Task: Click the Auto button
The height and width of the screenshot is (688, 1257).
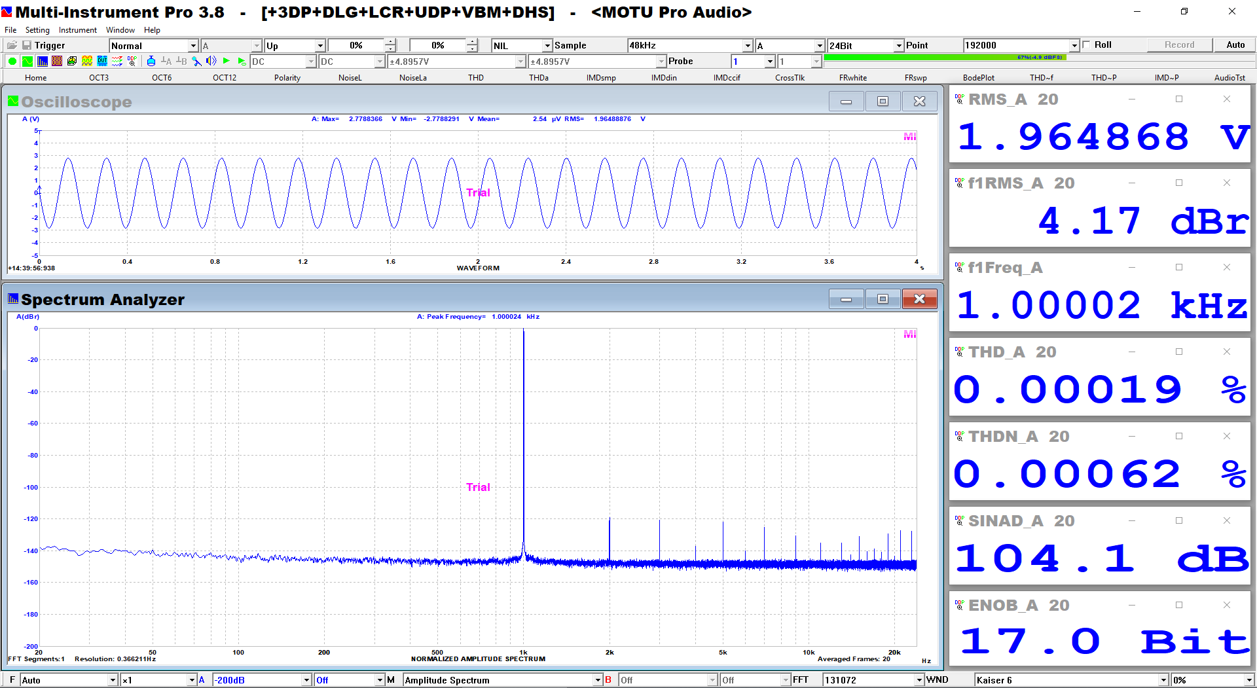Action: [x=1235, y=45]
